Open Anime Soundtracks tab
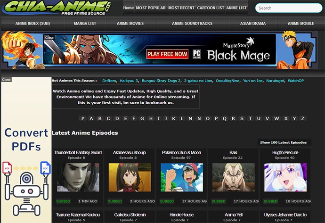 192,24
